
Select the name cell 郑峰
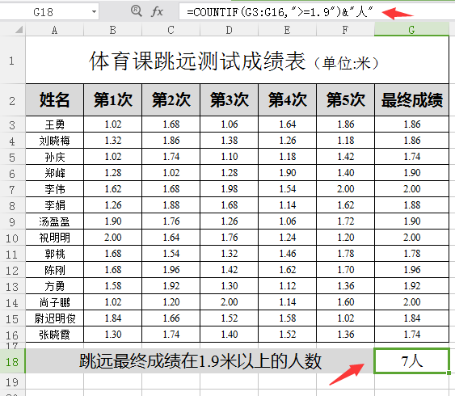coord(55,173)
